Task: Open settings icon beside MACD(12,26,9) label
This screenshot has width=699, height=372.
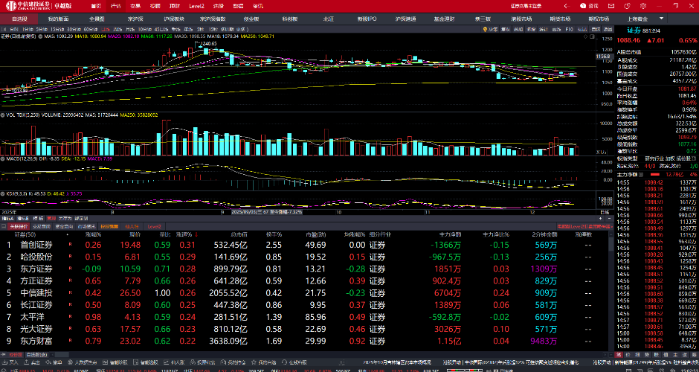Action: coord(3,158)
